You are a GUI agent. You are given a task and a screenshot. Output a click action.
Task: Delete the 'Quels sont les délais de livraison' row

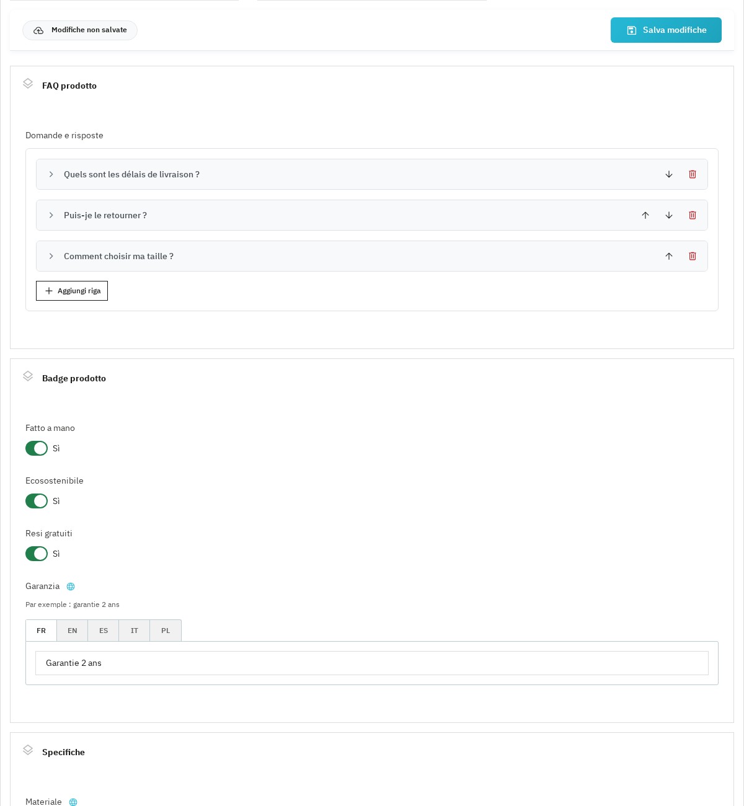pyautogui.click(x=693, y=174)
